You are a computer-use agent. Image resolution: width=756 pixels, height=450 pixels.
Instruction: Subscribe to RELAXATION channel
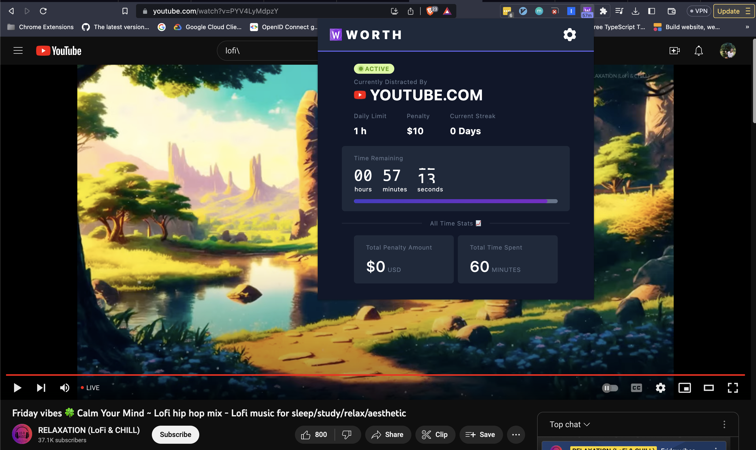[175, 434]
